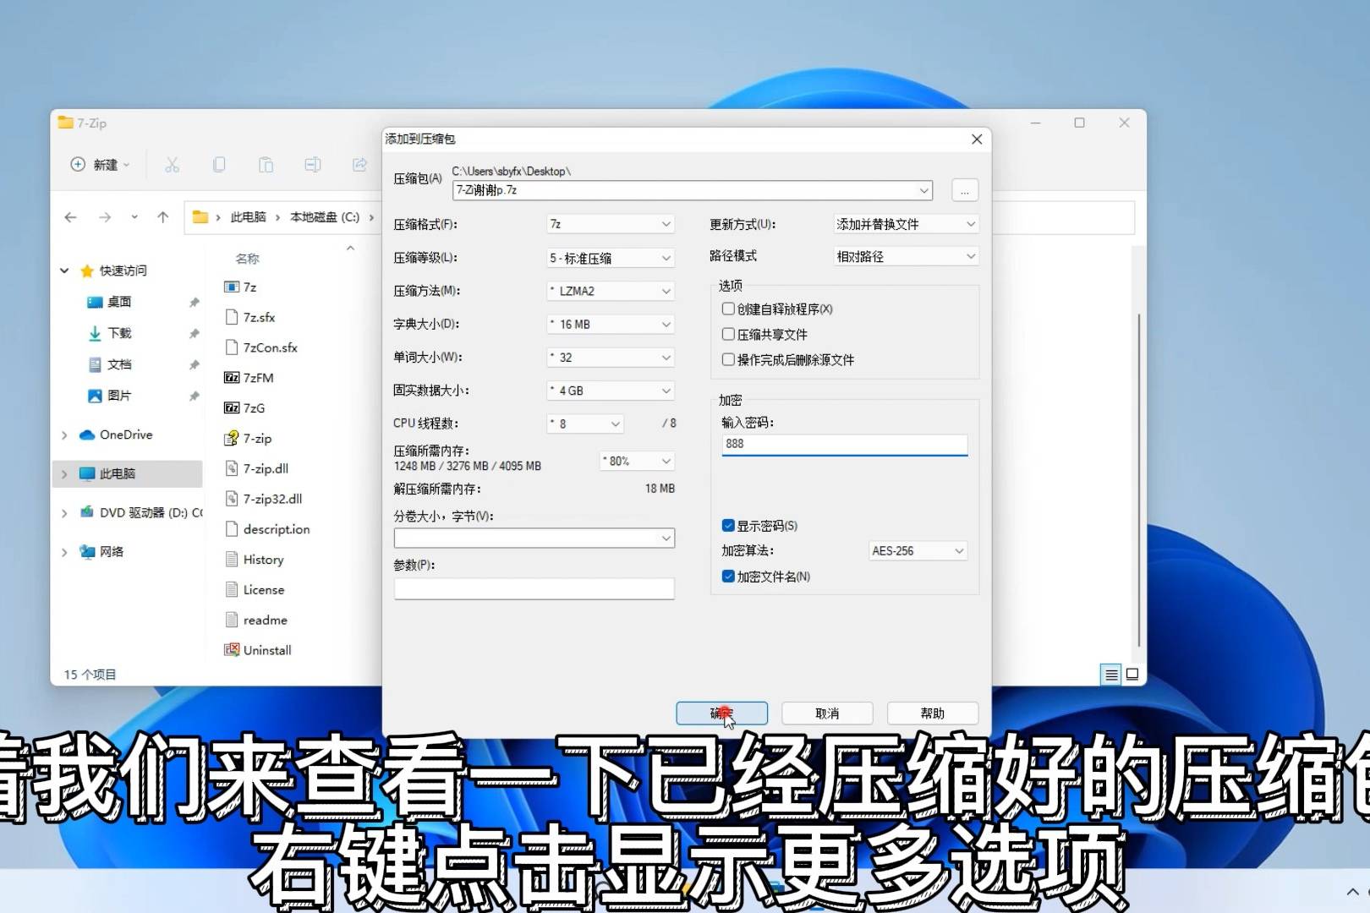The width and height of the screenshot is (1370, 913).
Task: Click the 取消 button
Action: [827, 713]
